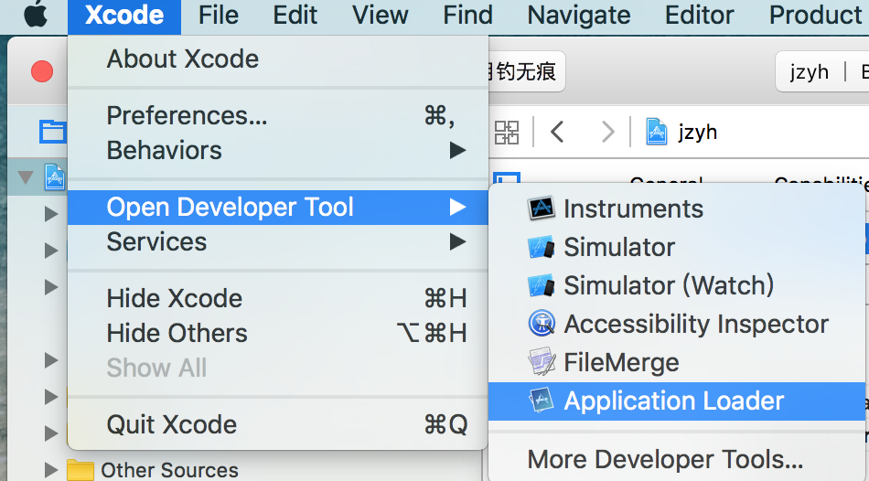Image resolution: width=869 pixels, height=481 pixels.
Task: Click the FileMerge icon
Action: pyautogui.click(x=542, y=362)
